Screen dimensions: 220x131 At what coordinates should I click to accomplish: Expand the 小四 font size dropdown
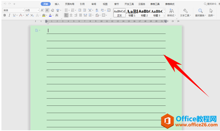[x=38, y=10]
